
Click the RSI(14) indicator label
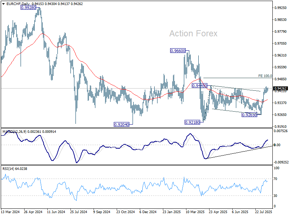pos(8,168)
